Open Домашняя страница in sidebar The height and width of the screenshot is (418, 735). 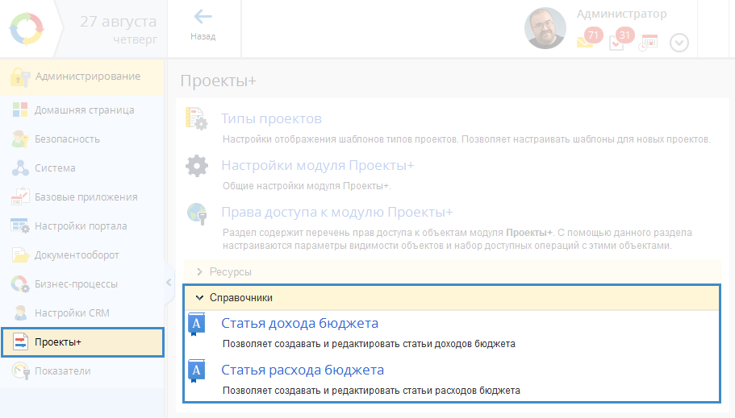point(84,110)
